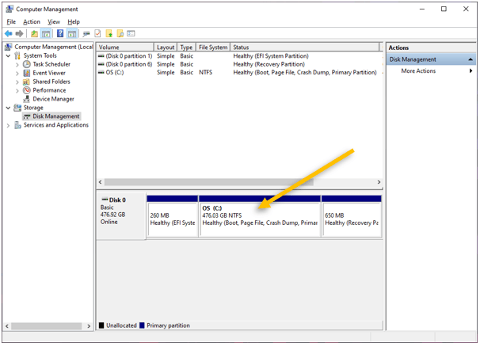Viewport: 480px width, 346px height.
Task: Select the OS (C:) 476.03 GB partition block
Action: pos(260,216)
